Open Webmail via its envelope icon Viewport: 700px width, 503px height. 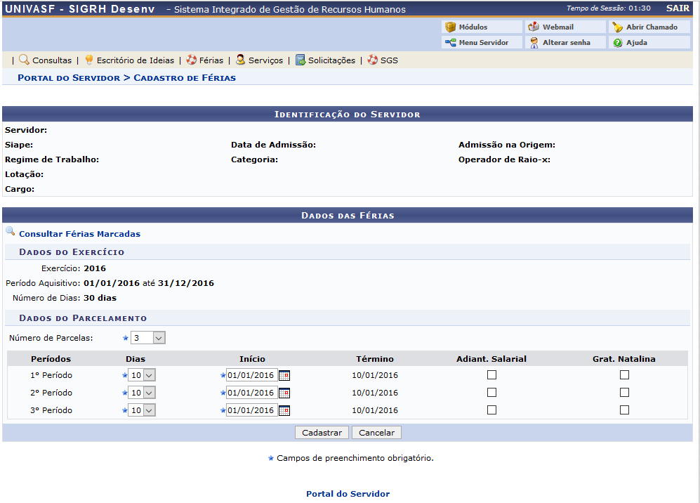534,27
